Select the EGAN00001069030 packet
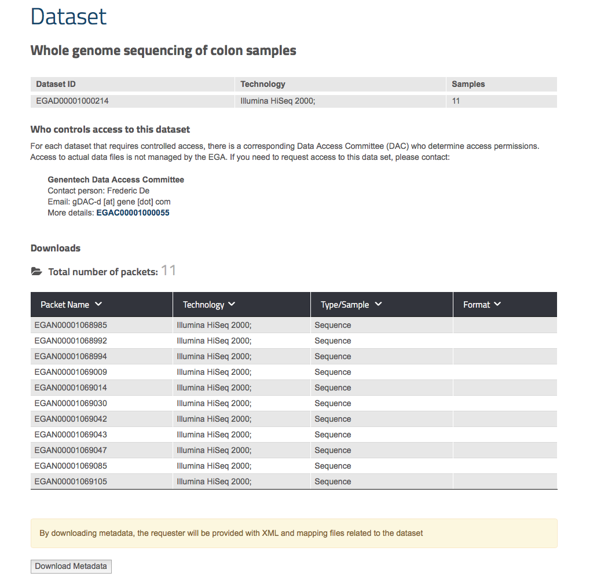Image resolution: width=597 pixels, height=584 pixels. pyautogui.click(x=71, y=403)
